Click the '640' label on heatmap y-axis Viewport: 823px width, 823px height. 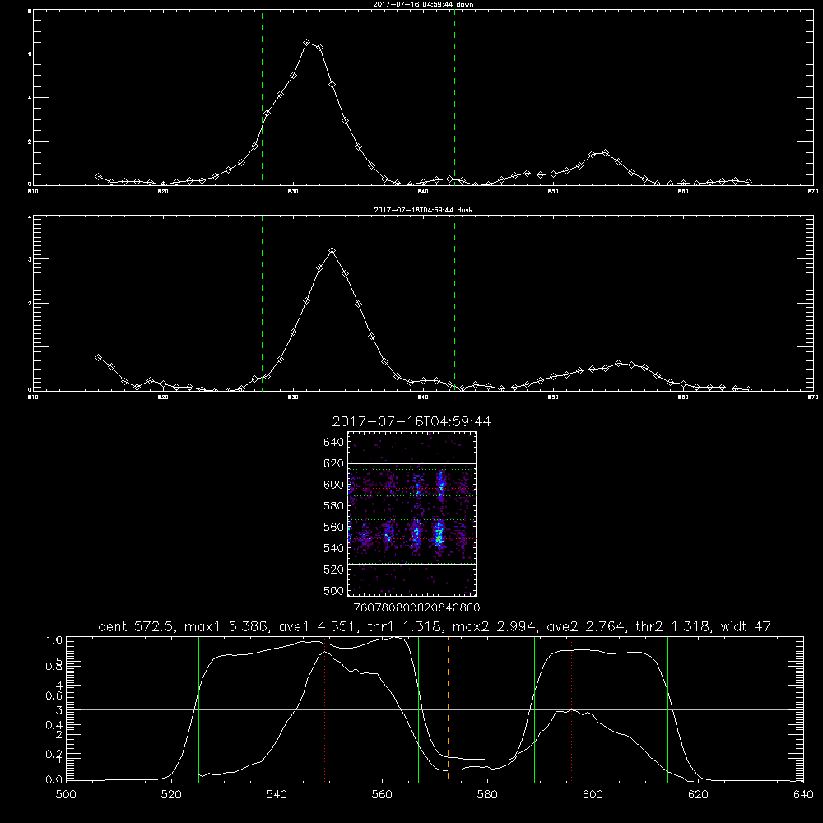334,442
